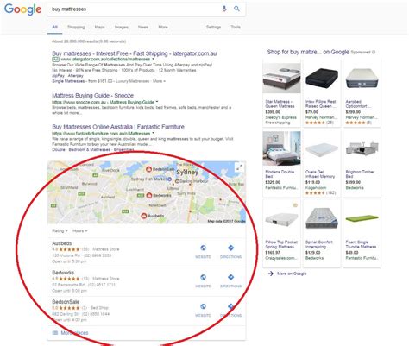This screenshot has width=409, height=346.
Task: Click the BedsonSale map pin
Action: (x=148, y=169)
